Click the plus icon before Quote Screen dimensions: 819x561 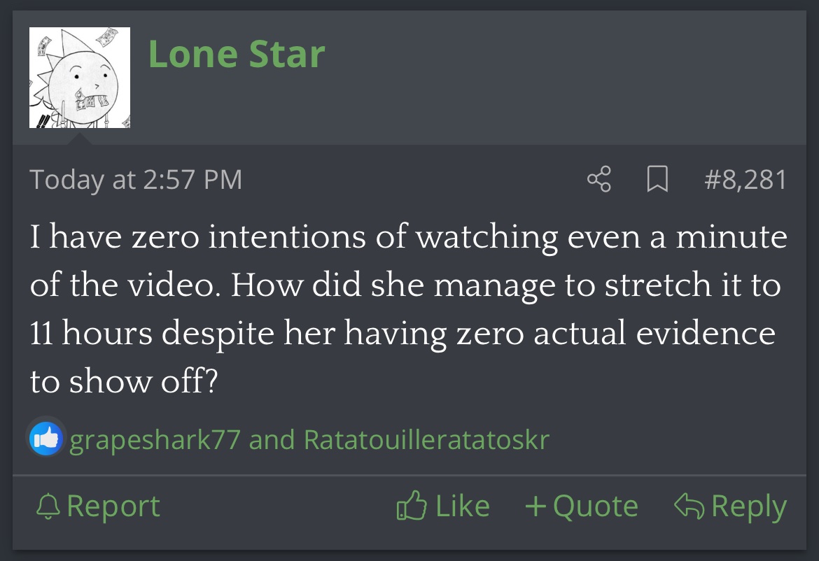click(535, 506)
